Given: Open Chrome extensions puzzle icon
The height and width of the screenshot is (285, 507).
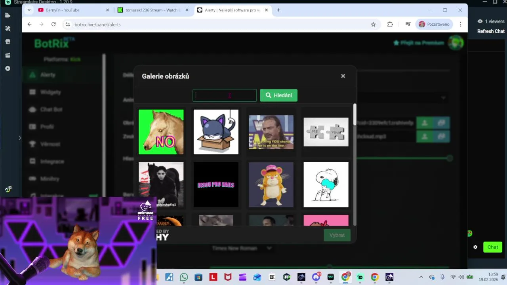Looking at the screenshot, I should pos(390,24).
